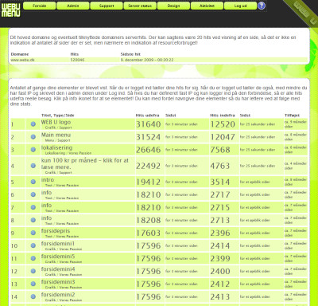
Task: Click info icon for Main menu row
Action: [33, 137]
